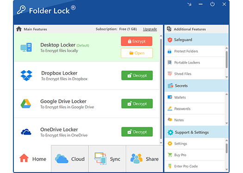Click the red house icon in Home tab
The width and height of the screenshot is (243, 173).
point(24,158)
